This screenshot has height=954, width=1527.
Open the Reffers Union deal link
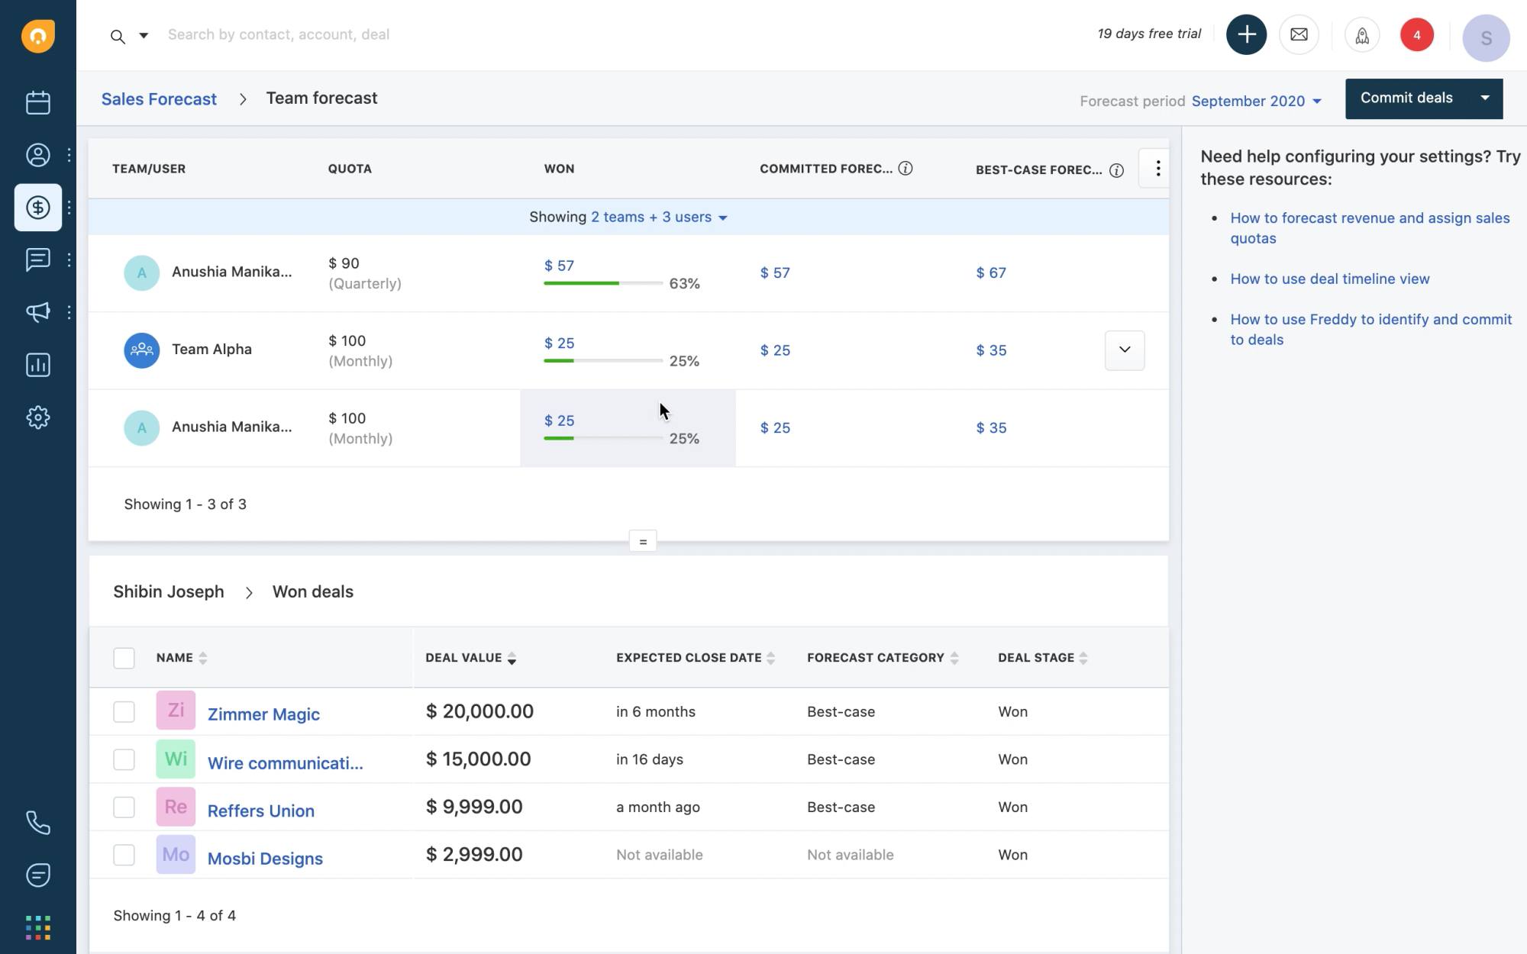(260, 811)
